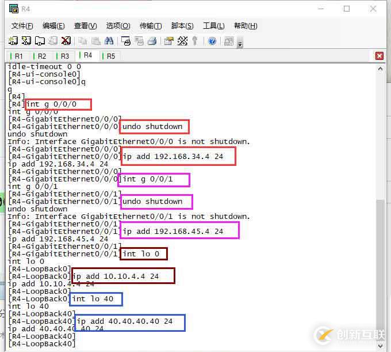This screenshot has height=352, width=391.
Task: Click the '[R4-GigabitEthernet0/0/0]int g 0/0/1' line
Action: 90,179
